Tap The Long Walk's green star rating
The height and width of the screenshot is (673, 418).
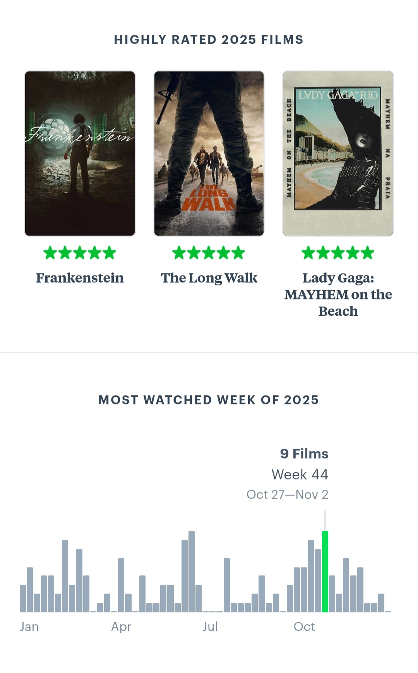coord(209,253)
